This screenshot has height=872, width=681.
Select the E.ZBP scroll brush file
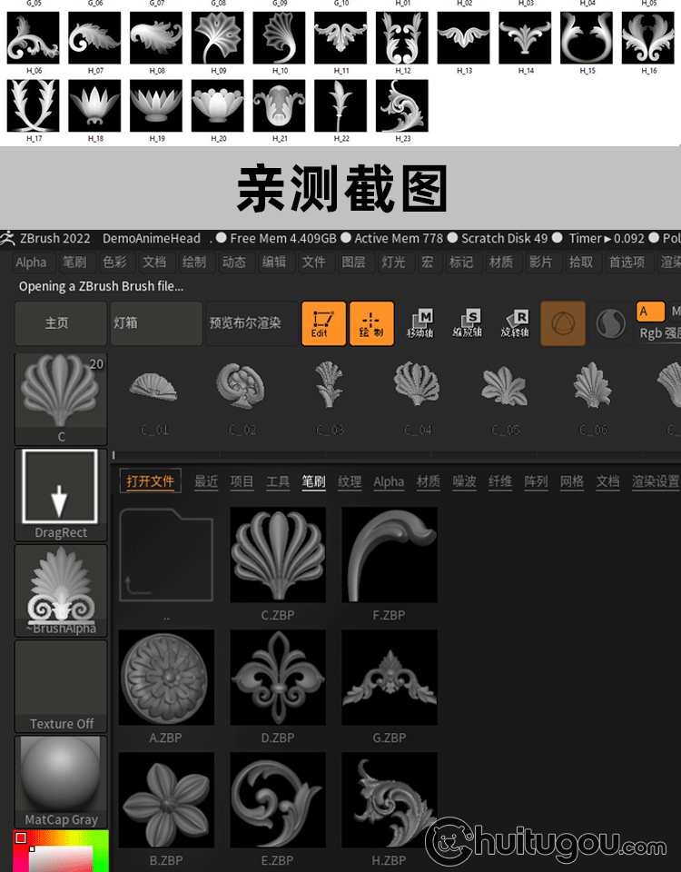coord(278,800)
